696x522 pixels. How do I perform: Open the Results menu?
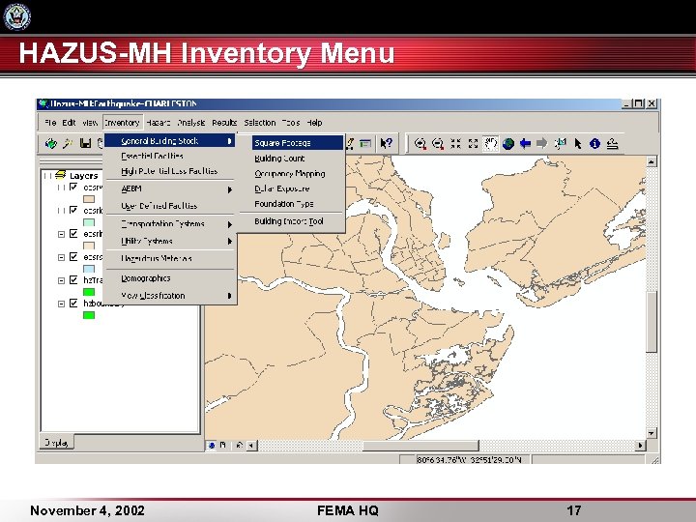[x=224, y=123]
